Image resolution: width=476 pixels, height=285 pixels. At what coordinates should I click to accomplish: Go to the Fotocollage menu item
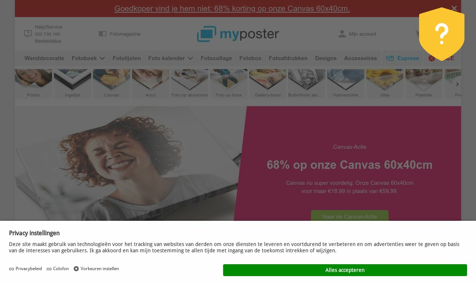tap(216, 58)
